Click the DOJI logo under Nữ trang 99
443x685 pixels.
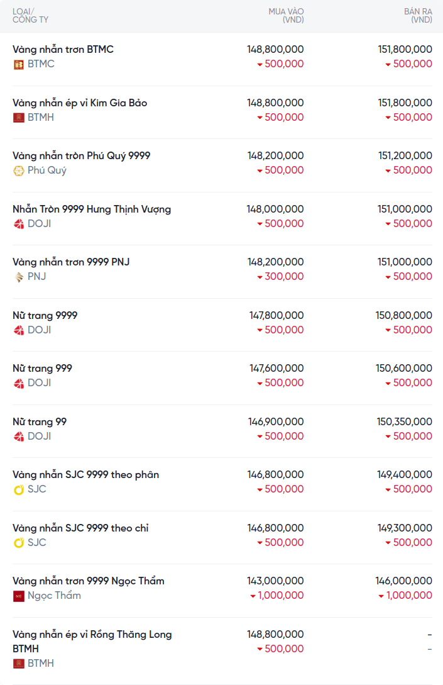pos(19,437)
